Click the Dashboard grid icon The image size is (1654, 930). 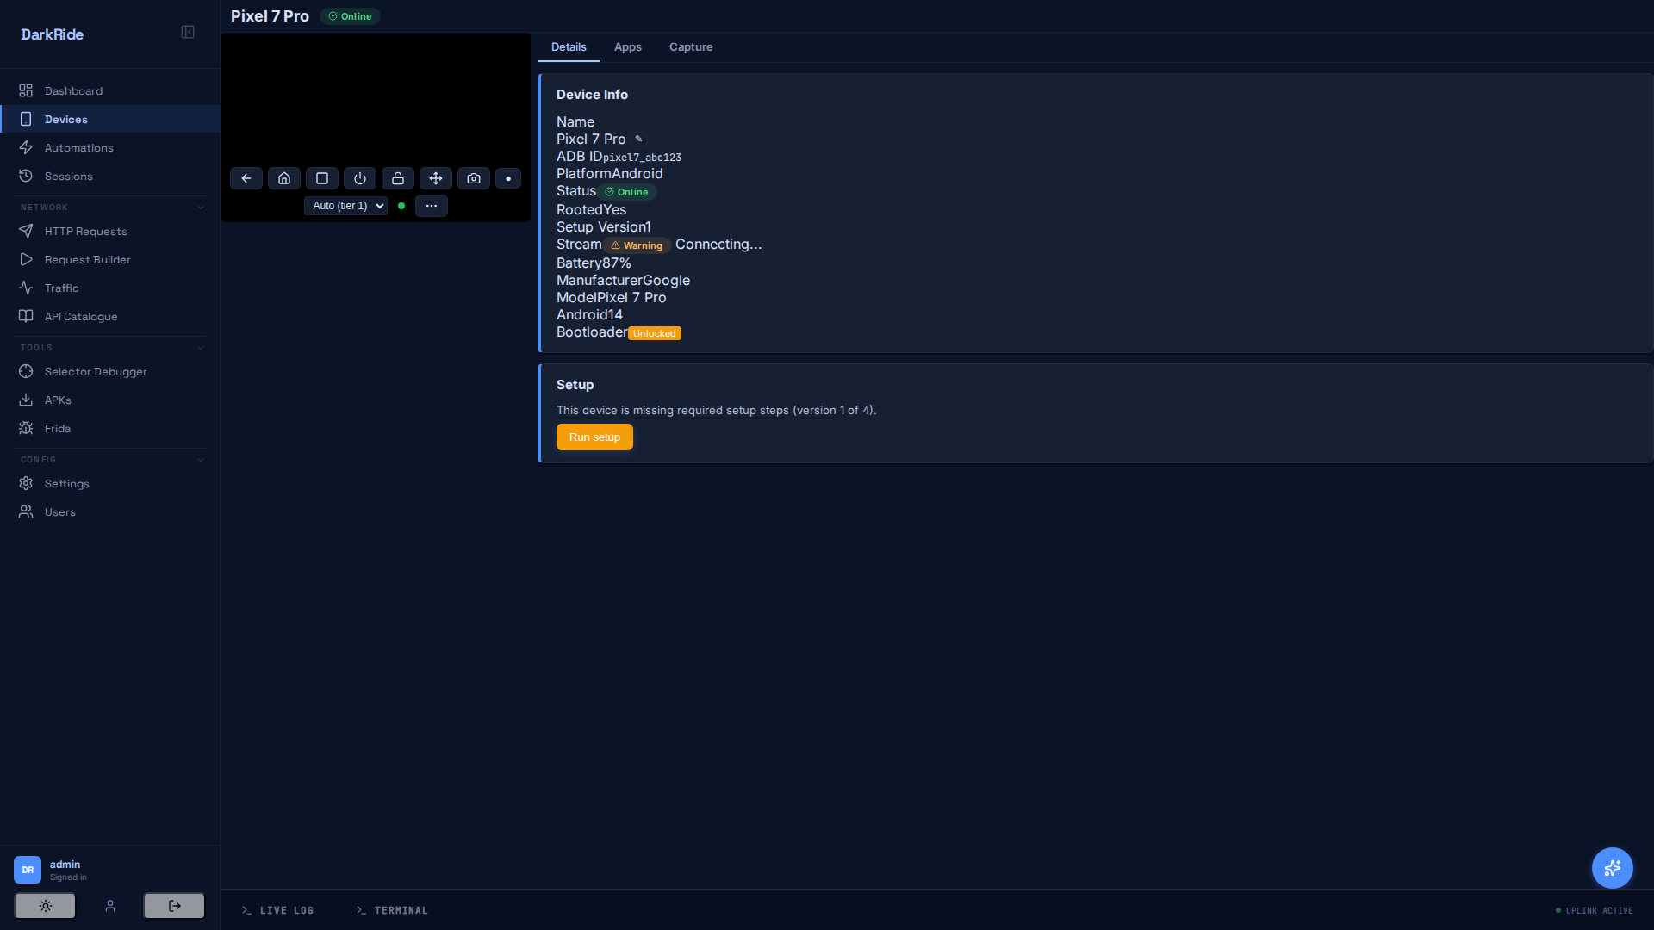coord(26,90)
